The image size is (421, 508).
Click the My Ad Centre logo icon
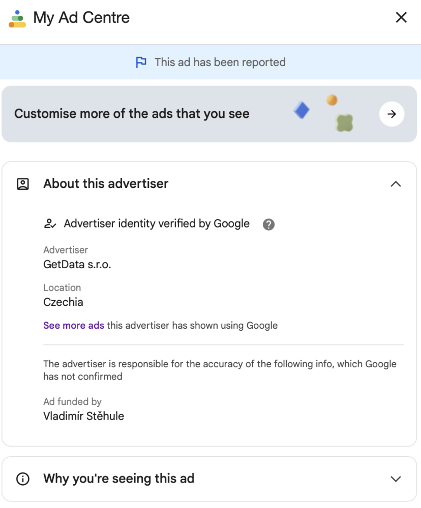pos(17,18)
